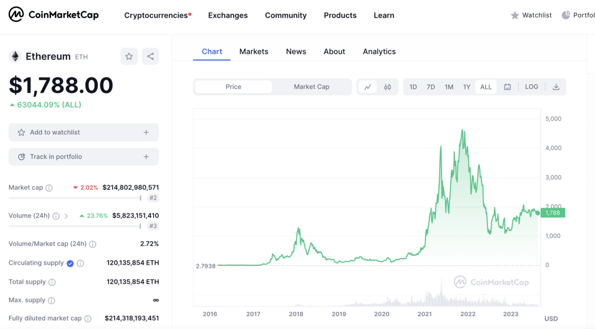Switch to candlestick chart icon
The height and width of the screenshot is (329, 595).
pyautogui.click(x=387, y=87)
